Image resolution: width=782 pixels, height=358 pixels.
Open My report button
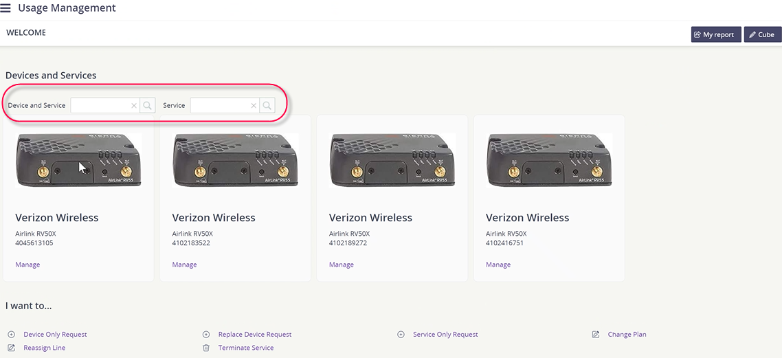tap(716, 34)
